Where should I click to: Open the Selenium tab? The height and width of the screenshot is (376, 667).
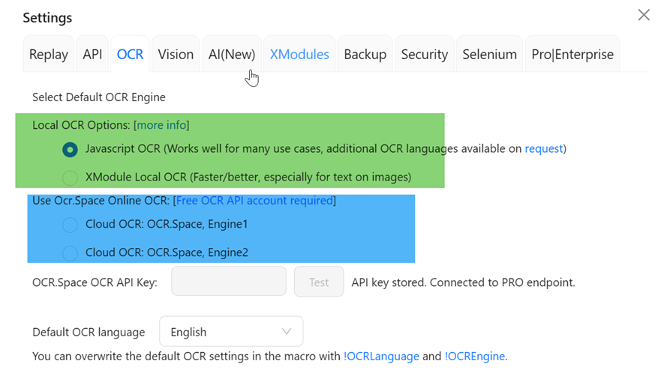tap(489, 55)
